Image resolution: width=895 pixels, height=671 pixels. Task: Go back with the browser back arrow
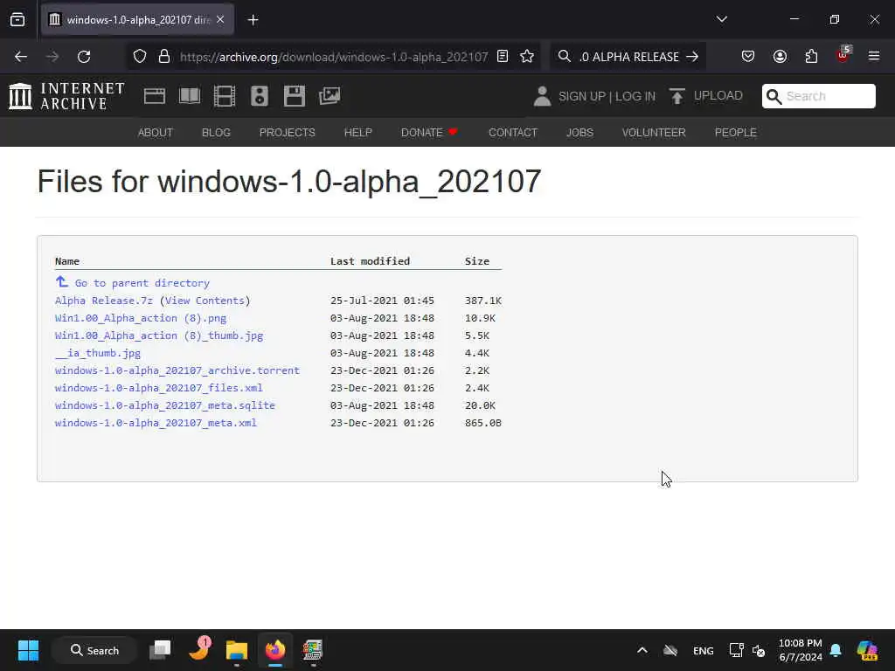click(21, 57)
